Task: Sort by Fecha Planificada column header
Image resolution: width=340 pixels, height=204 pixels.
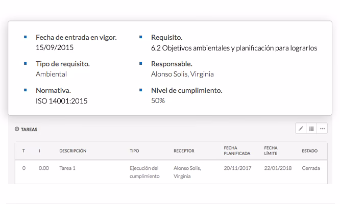Action: pyautogui.click(x=237, y=150)
